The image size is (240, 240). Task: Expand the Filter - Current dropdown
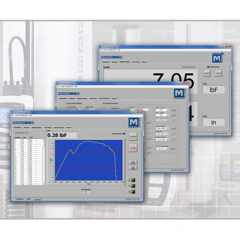pyautogui.click(x=167, y=110)
